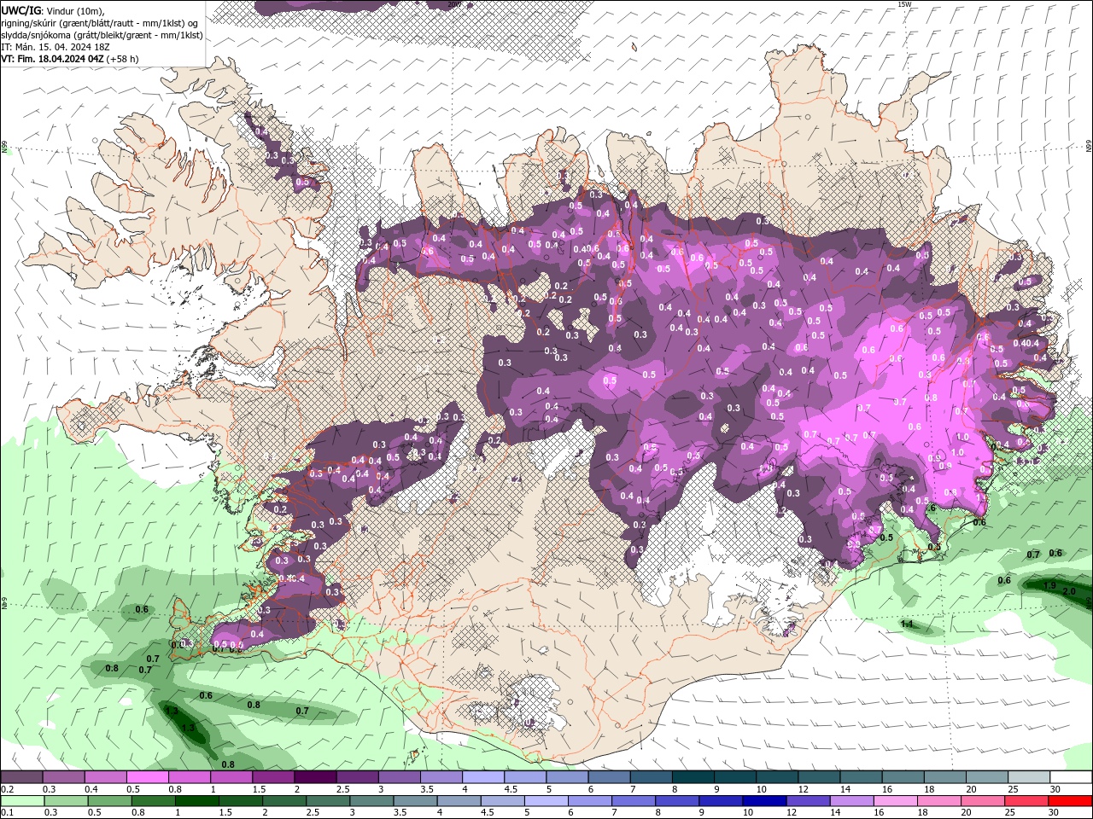
Task: Select the snow legend swatch between 8 and 9
Action: [693, 777]
